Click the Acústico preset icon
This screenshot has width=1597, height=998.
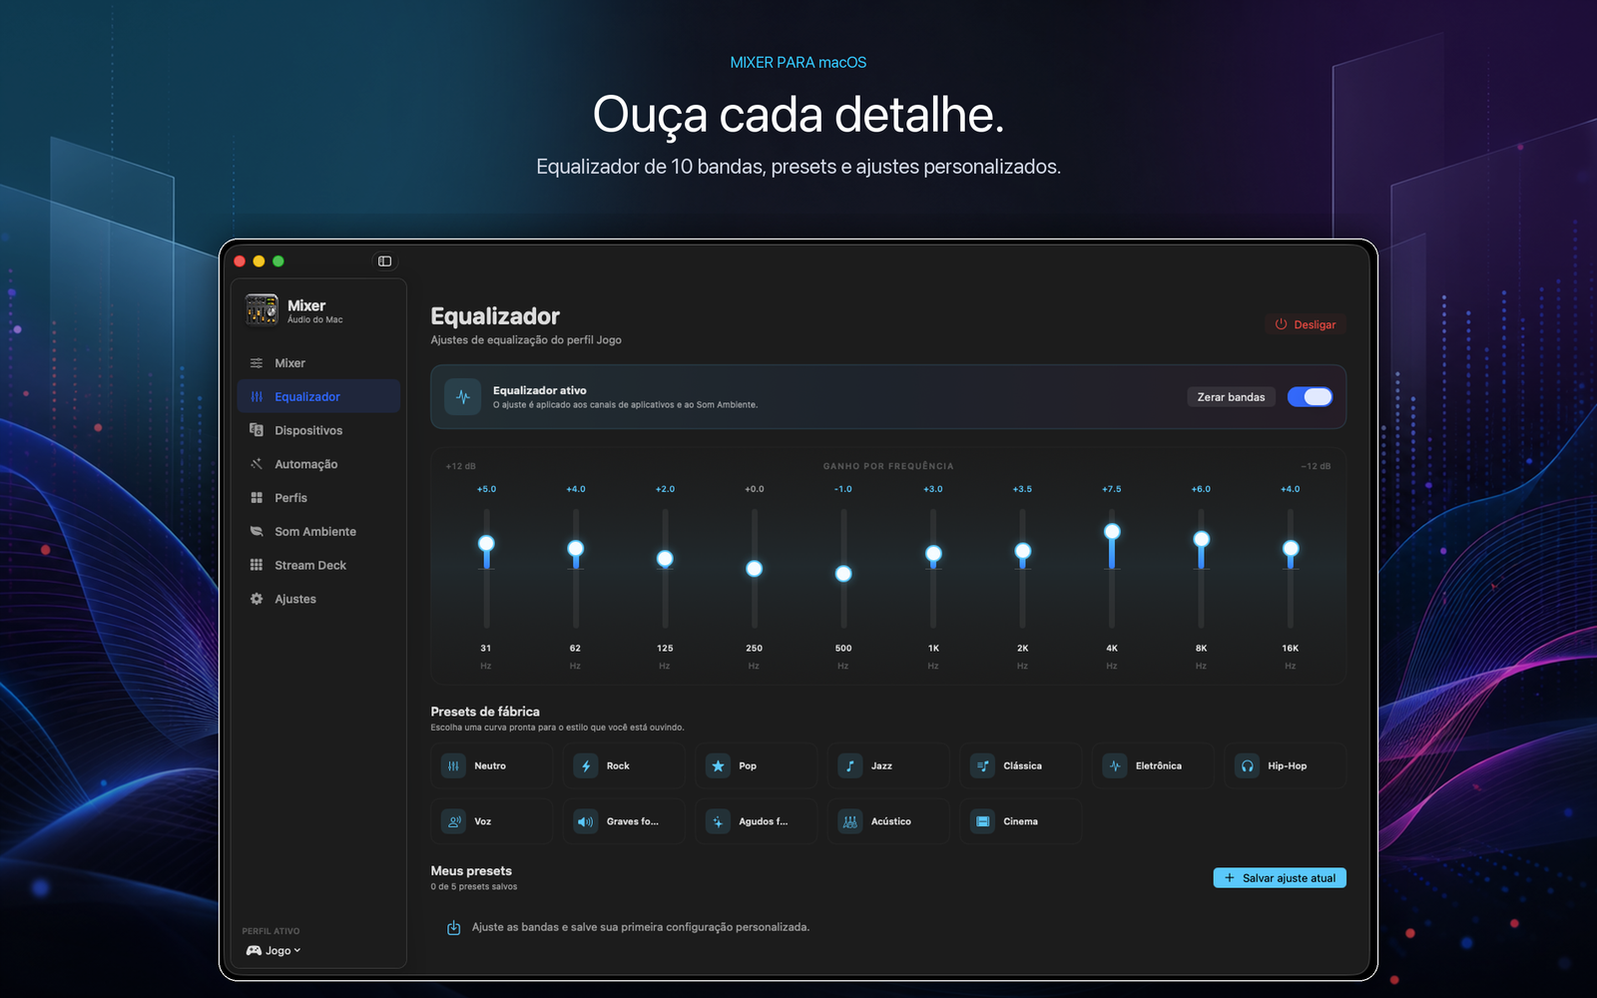[850, 821]
